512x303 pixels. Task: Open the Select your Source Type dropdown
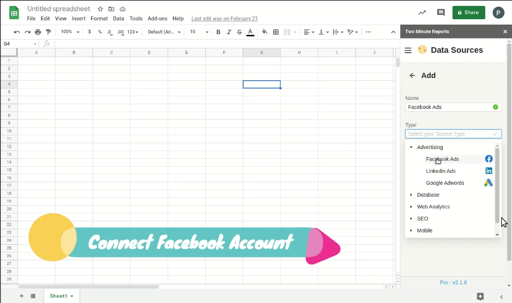click(x=453, y=134)
